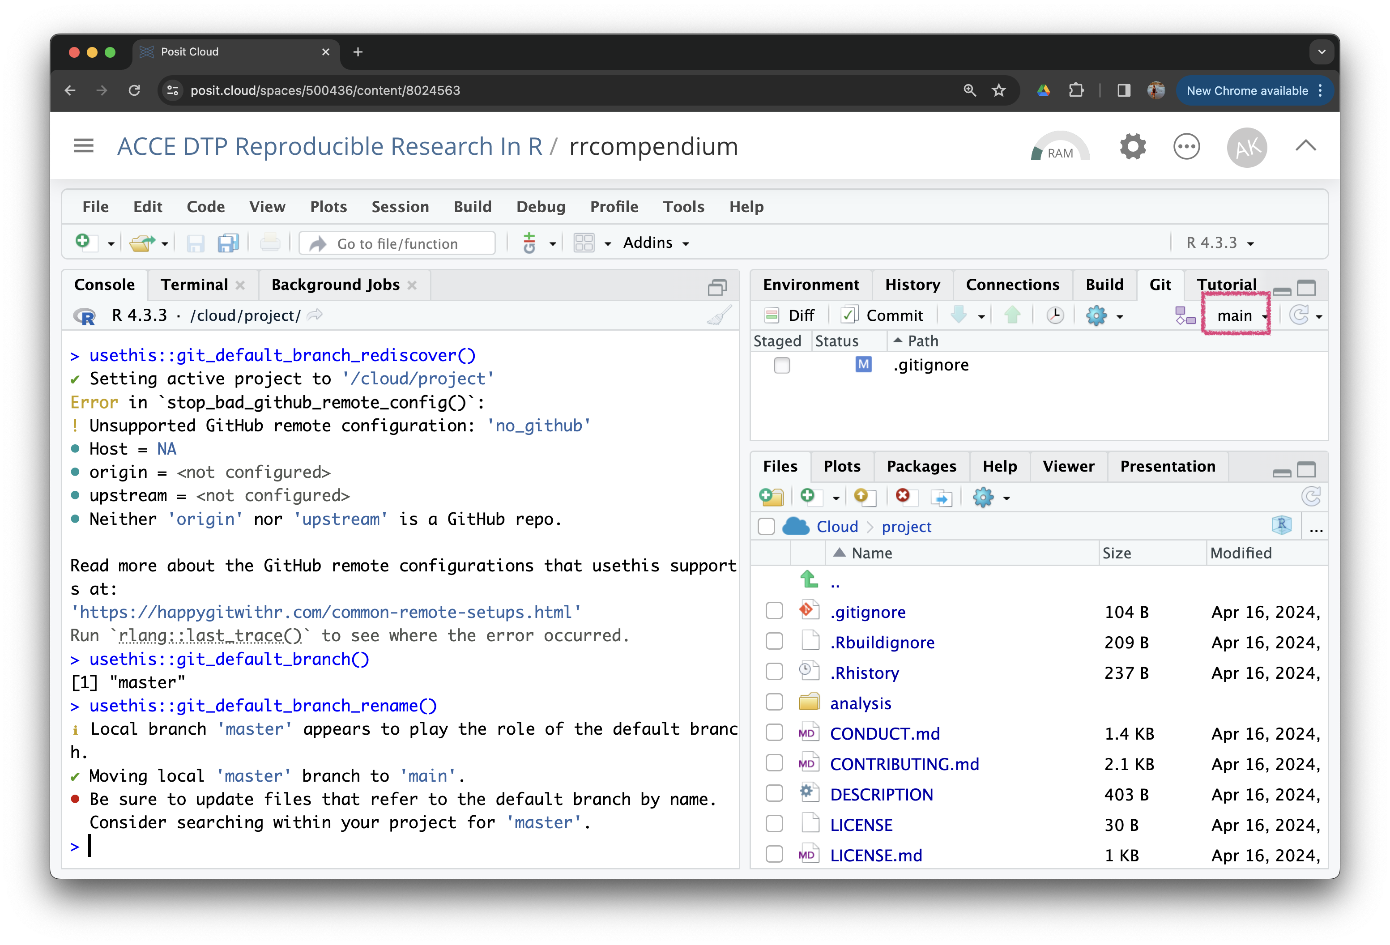Check the analysis folder checkbox
Screen dimensions: 1390x945
tap(774, 702)
